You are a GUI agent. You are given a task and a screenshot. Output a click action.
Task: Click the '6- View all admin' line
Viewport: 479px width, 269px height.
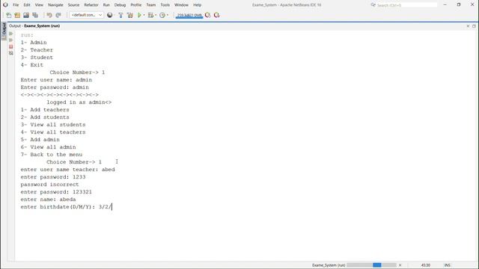click(x=48, y=147)
